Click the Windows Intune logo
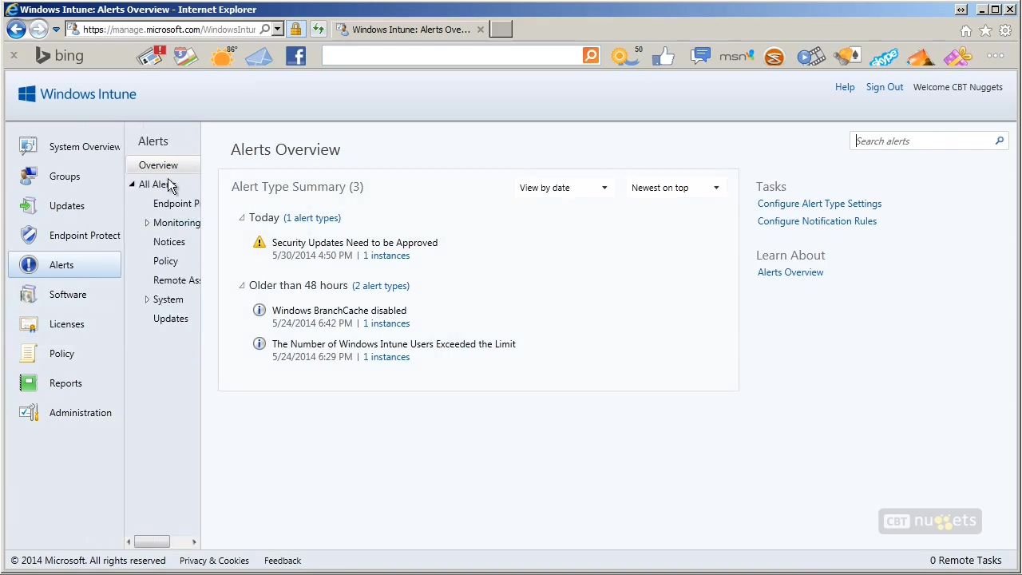1022x575 pixels. point(77,94)
